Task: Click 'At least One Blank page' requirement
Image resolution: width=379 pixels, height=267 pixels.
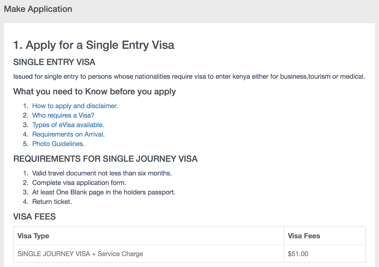Action: [104, 192]
